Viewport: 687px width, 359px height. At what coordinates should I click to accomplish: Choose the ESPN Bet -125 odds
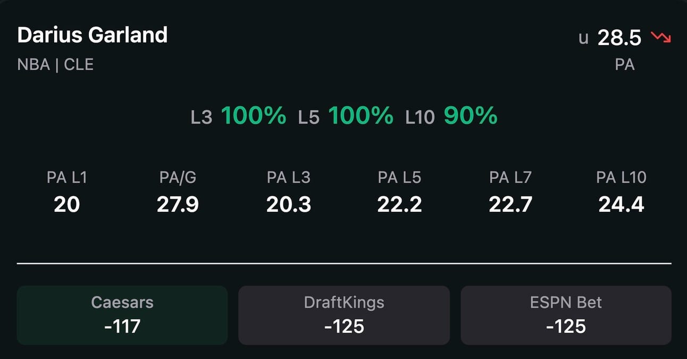pyautogui.click(x=566, y=315)
